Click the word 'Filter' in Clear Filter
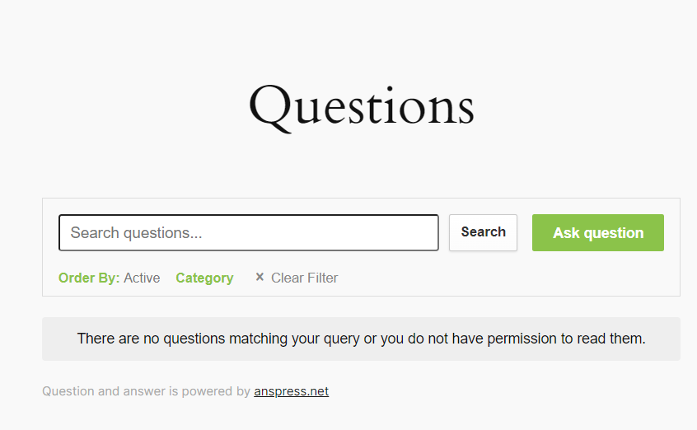Screen dimensions: 697x430 pyautogui.click(x=322, y=278)
